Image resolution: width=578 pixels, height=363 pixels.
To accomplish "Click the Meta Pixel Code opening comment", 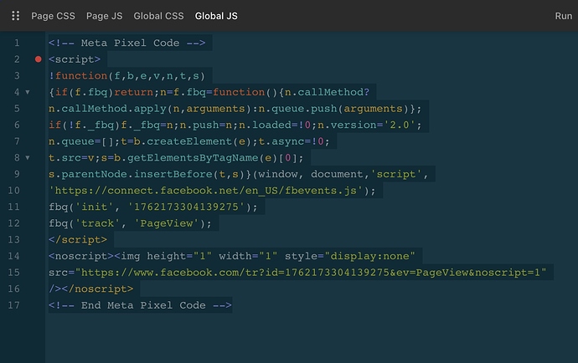I will point(128,43).
